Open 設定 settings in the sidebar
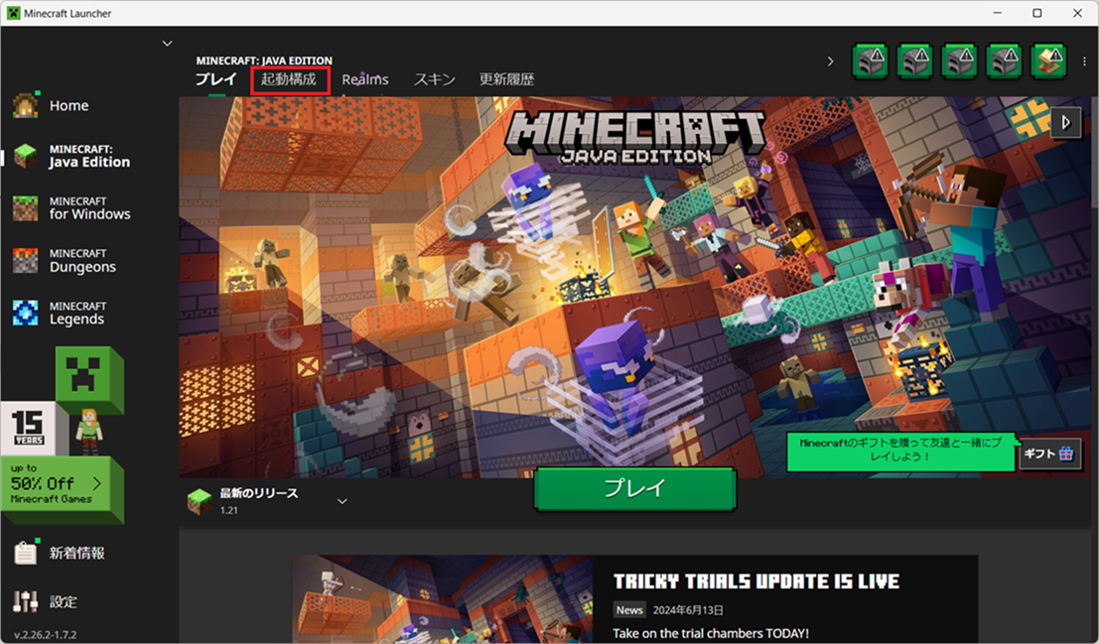Viewport: 1099px width, 644px height. click(x=63, y=601)
